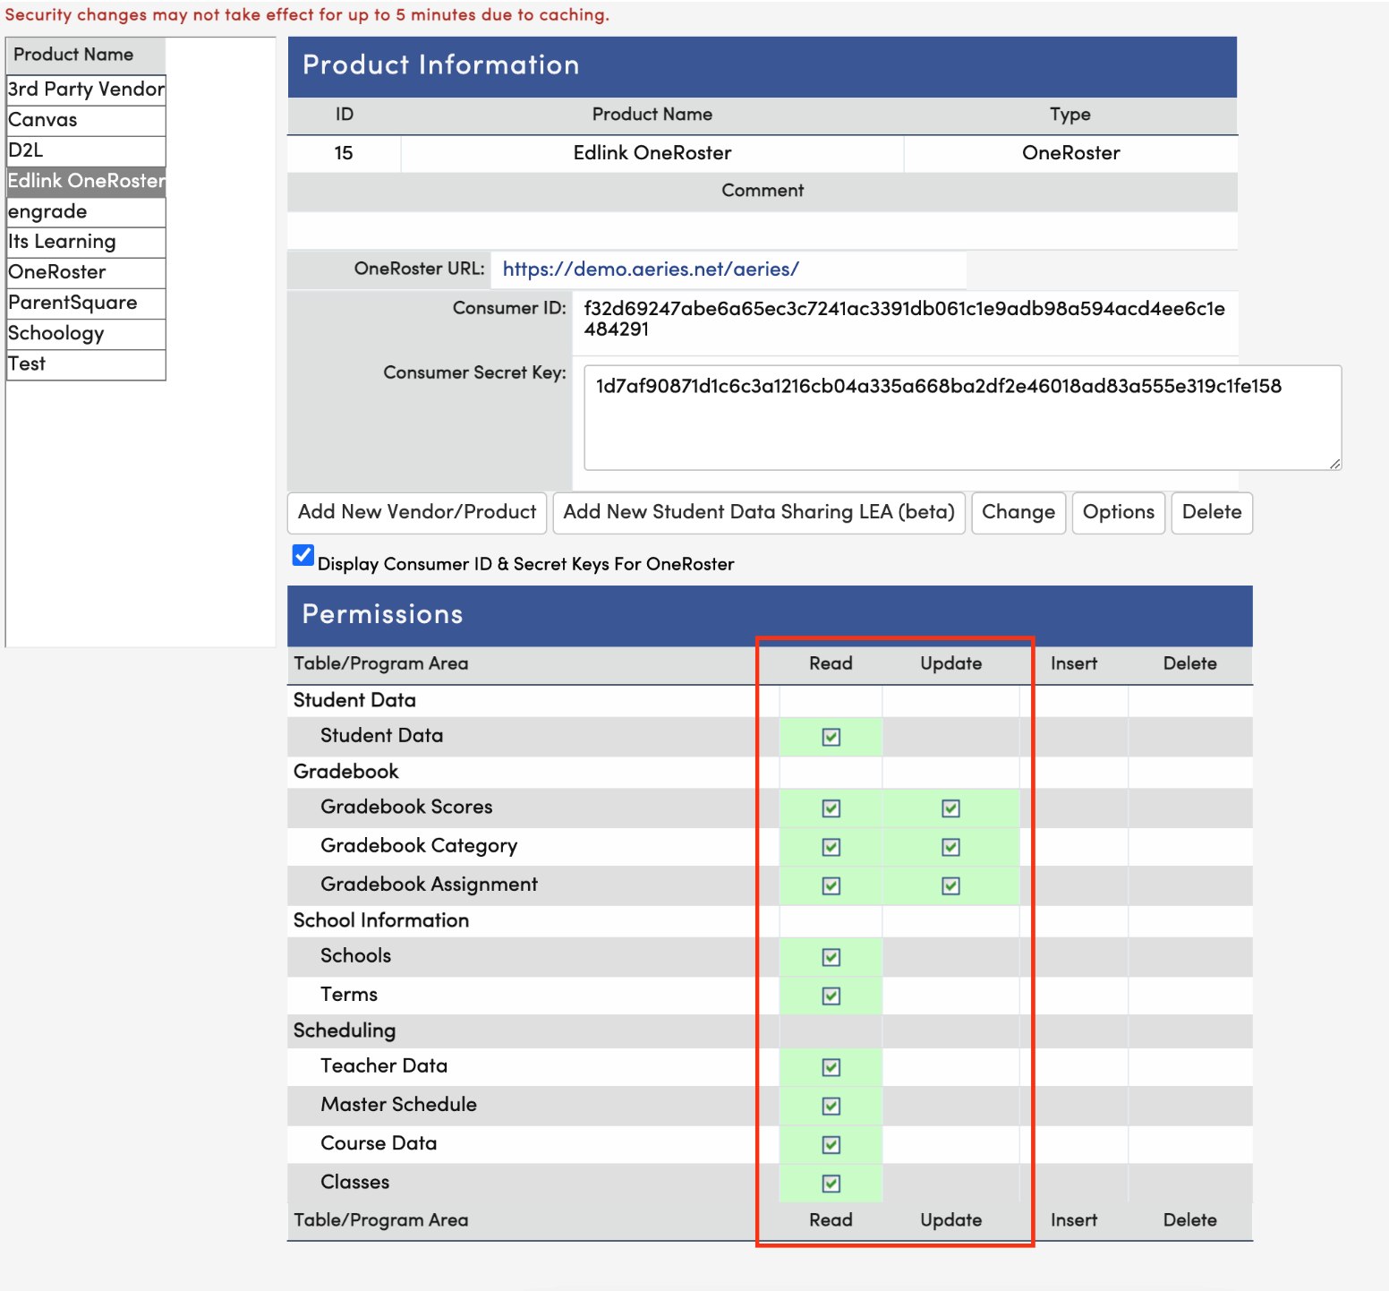
Task: Select Test in product list
Action: (x=86, y=363)
